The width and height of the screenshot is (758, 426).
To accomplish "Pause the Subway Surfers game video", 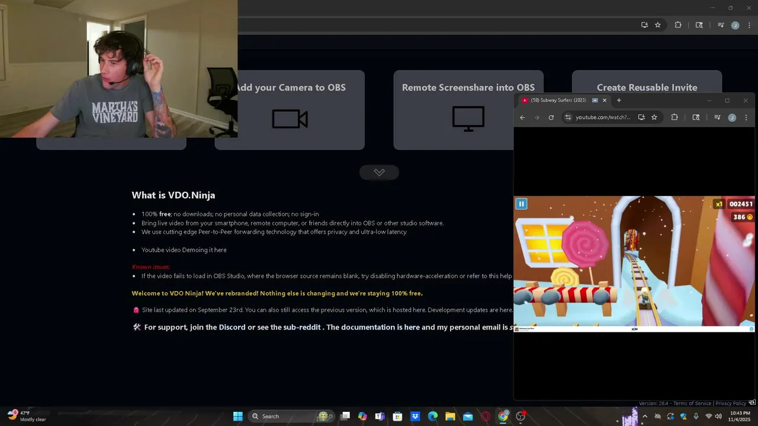I will (x=521, y=204).
